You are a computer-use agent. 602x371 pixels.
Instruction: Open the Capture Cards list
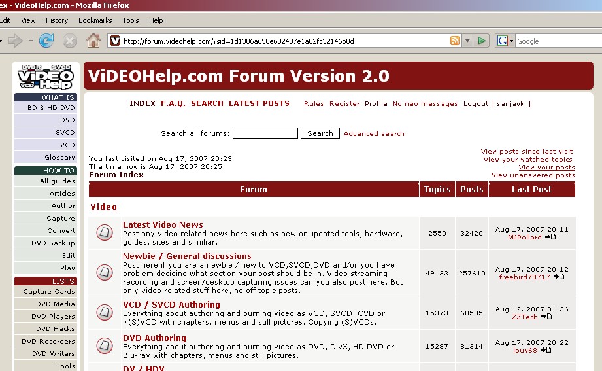coord(46,291)
